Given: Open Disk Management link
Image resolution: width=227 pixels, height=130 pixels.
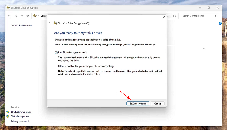Looking at the screenshot, I should coord(20,116).
